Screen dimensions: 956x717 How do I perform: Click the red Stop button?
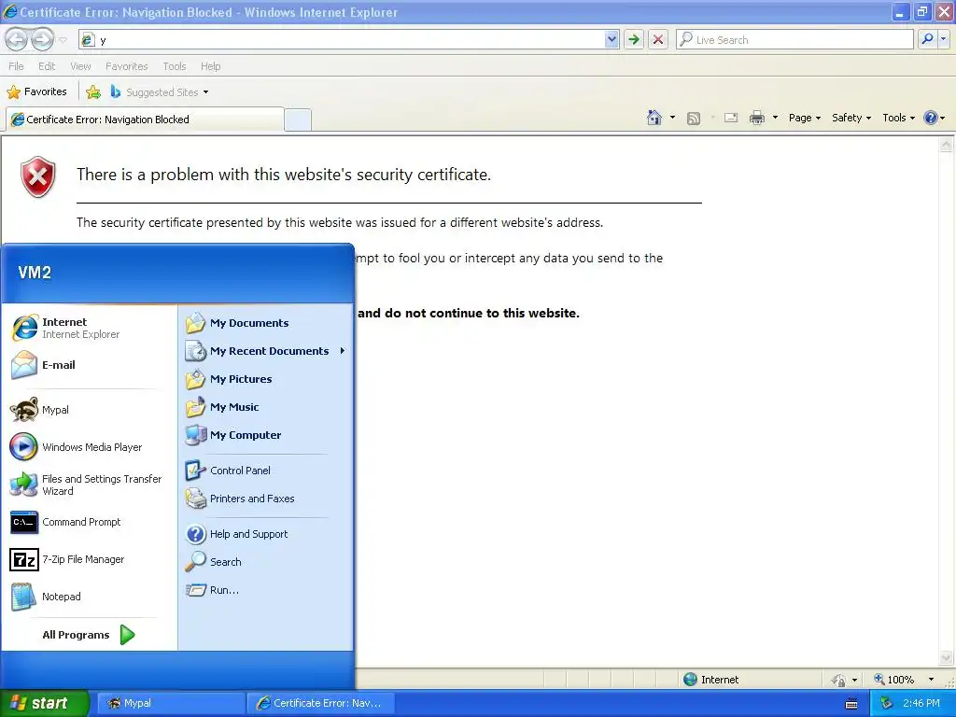coord(658,39)
